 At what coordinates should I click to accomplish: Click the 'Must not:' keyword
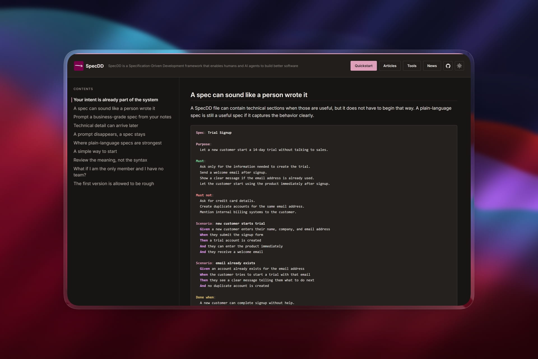[x=204, y=195]
